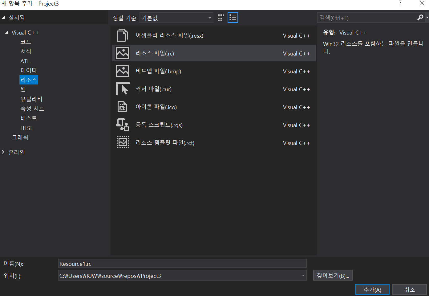Select the 커서 파일(.cur) row
The height and width of the screenshot is (296, 429).
click(x=214, y=89)
